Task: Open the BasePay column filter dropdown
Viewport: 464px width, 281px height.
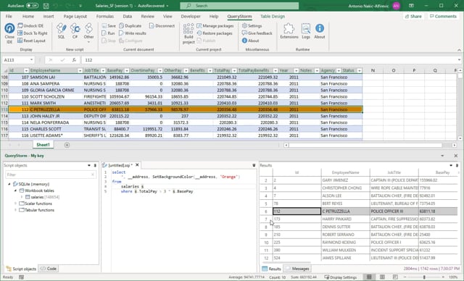Action: click(127, 71)
